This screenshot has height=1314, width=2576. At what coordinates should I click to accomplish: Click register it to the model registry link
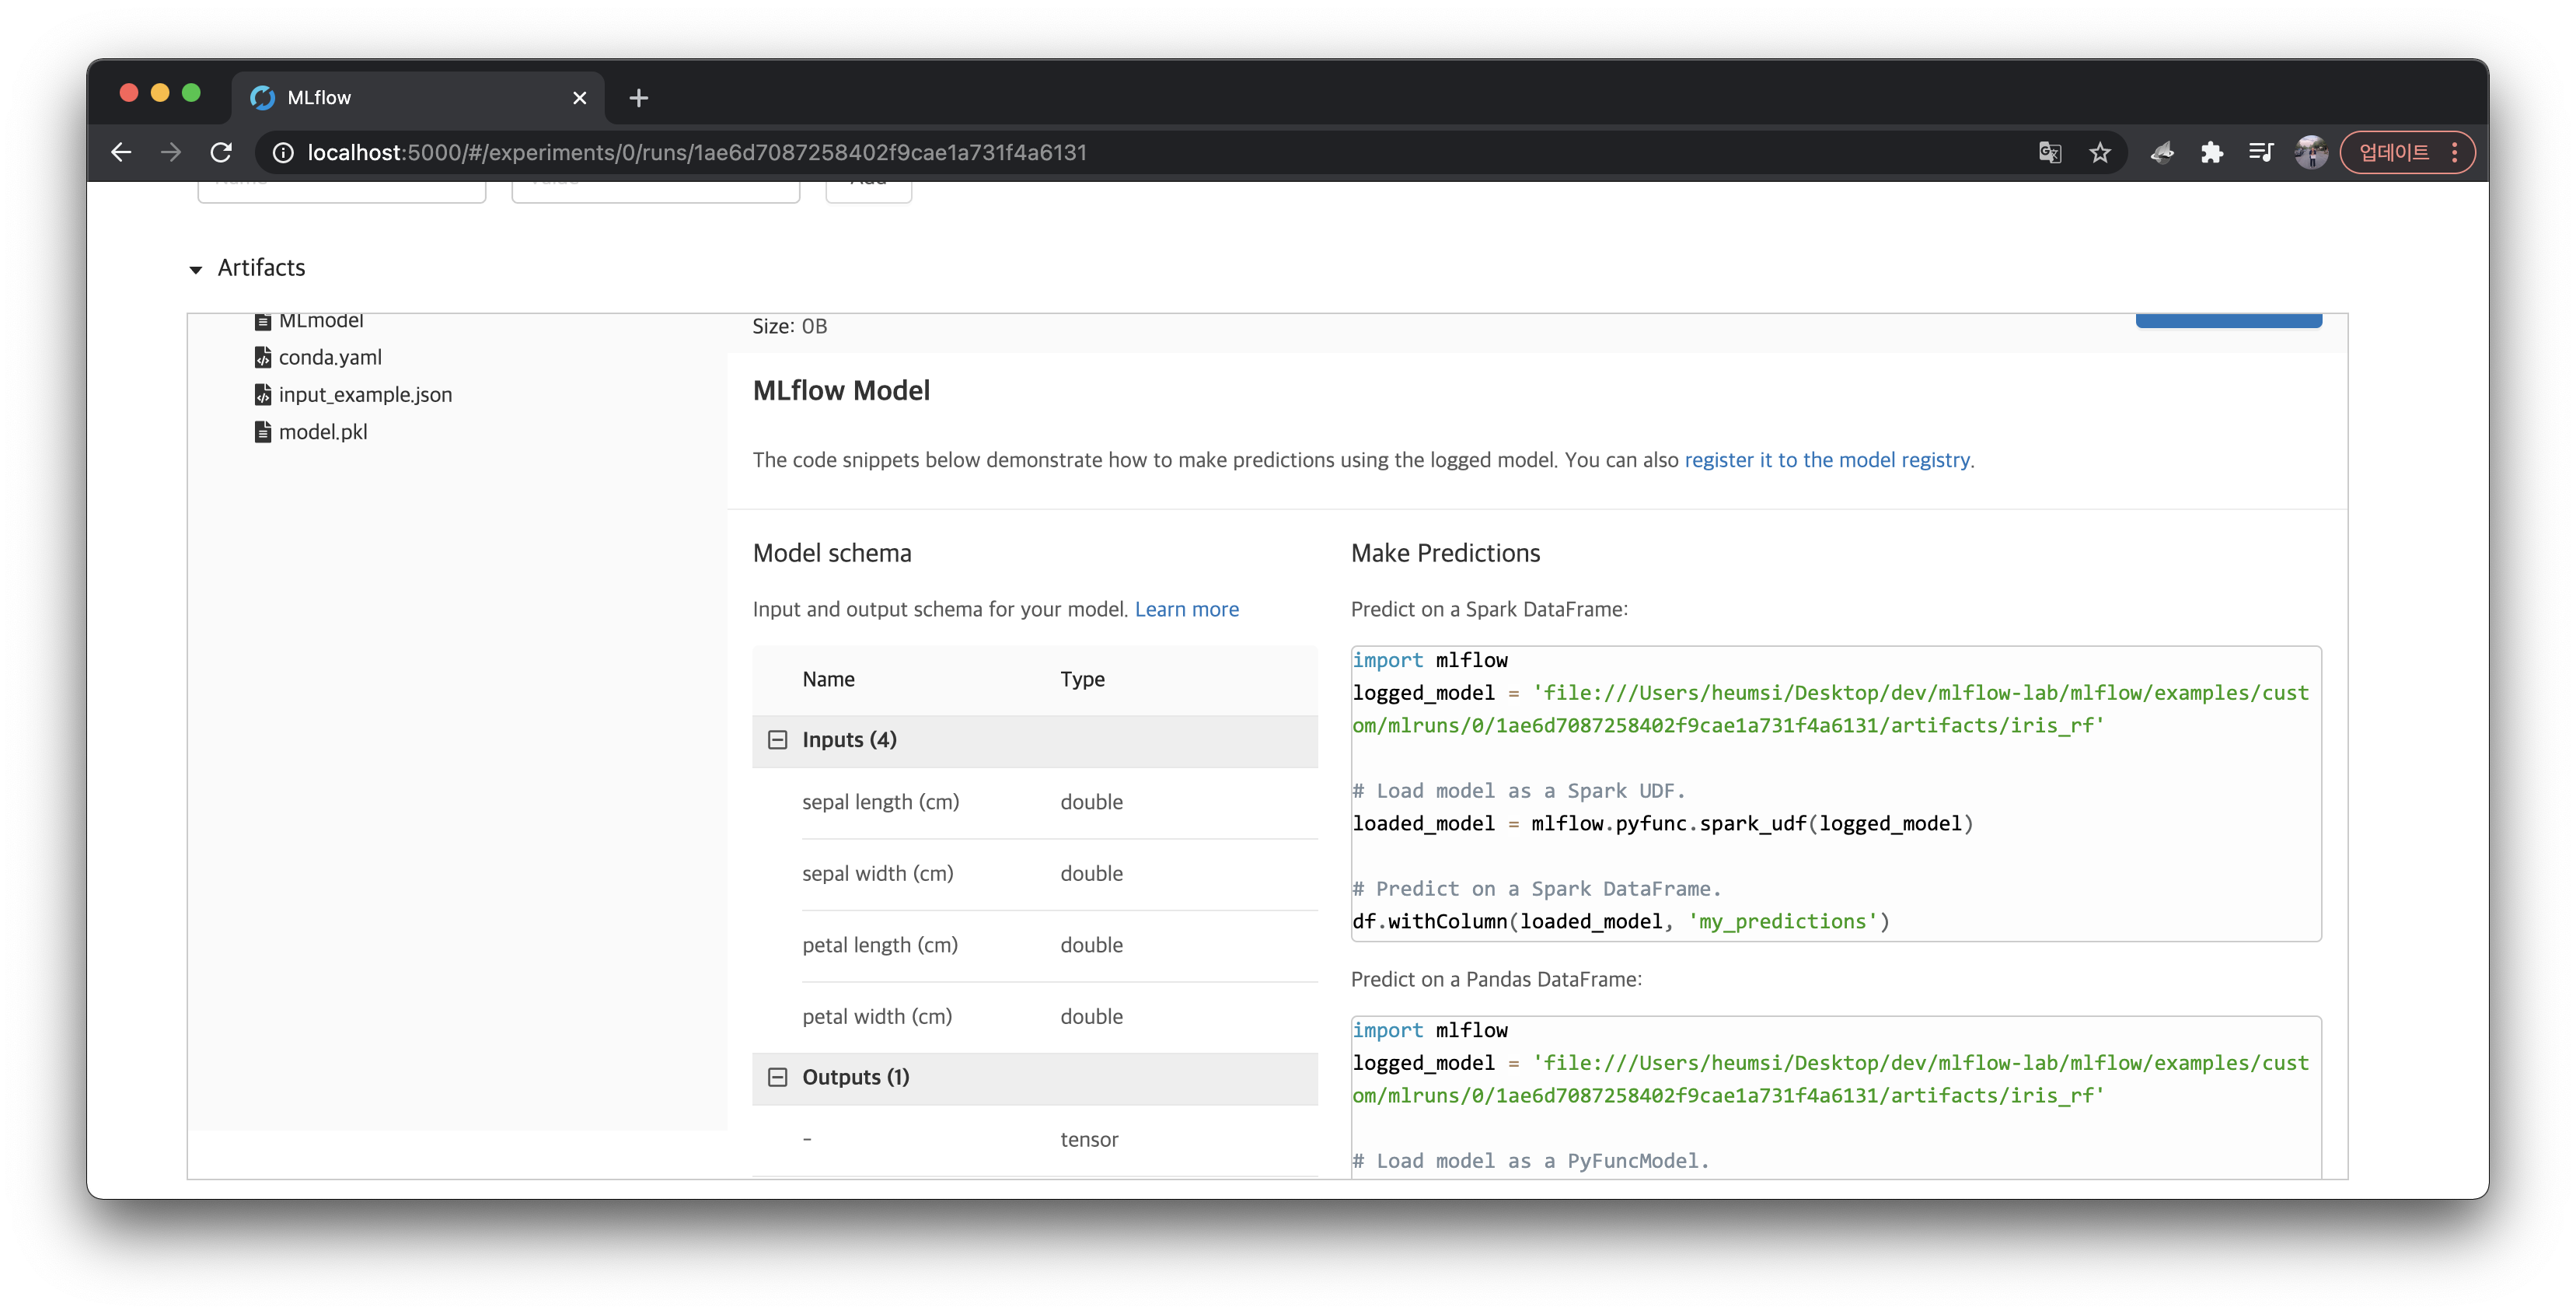[1826, 460]
